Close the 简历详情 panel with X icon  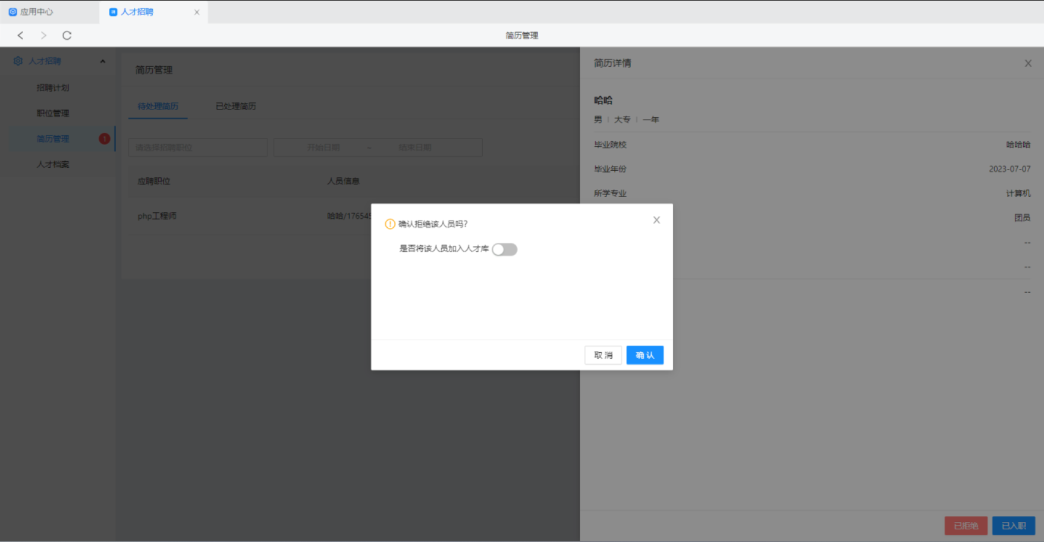click(1028, 63)
